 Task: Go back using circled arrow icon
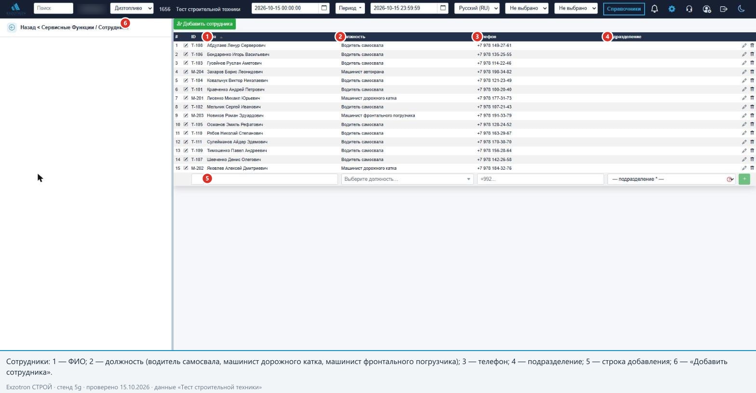[12, 27]
